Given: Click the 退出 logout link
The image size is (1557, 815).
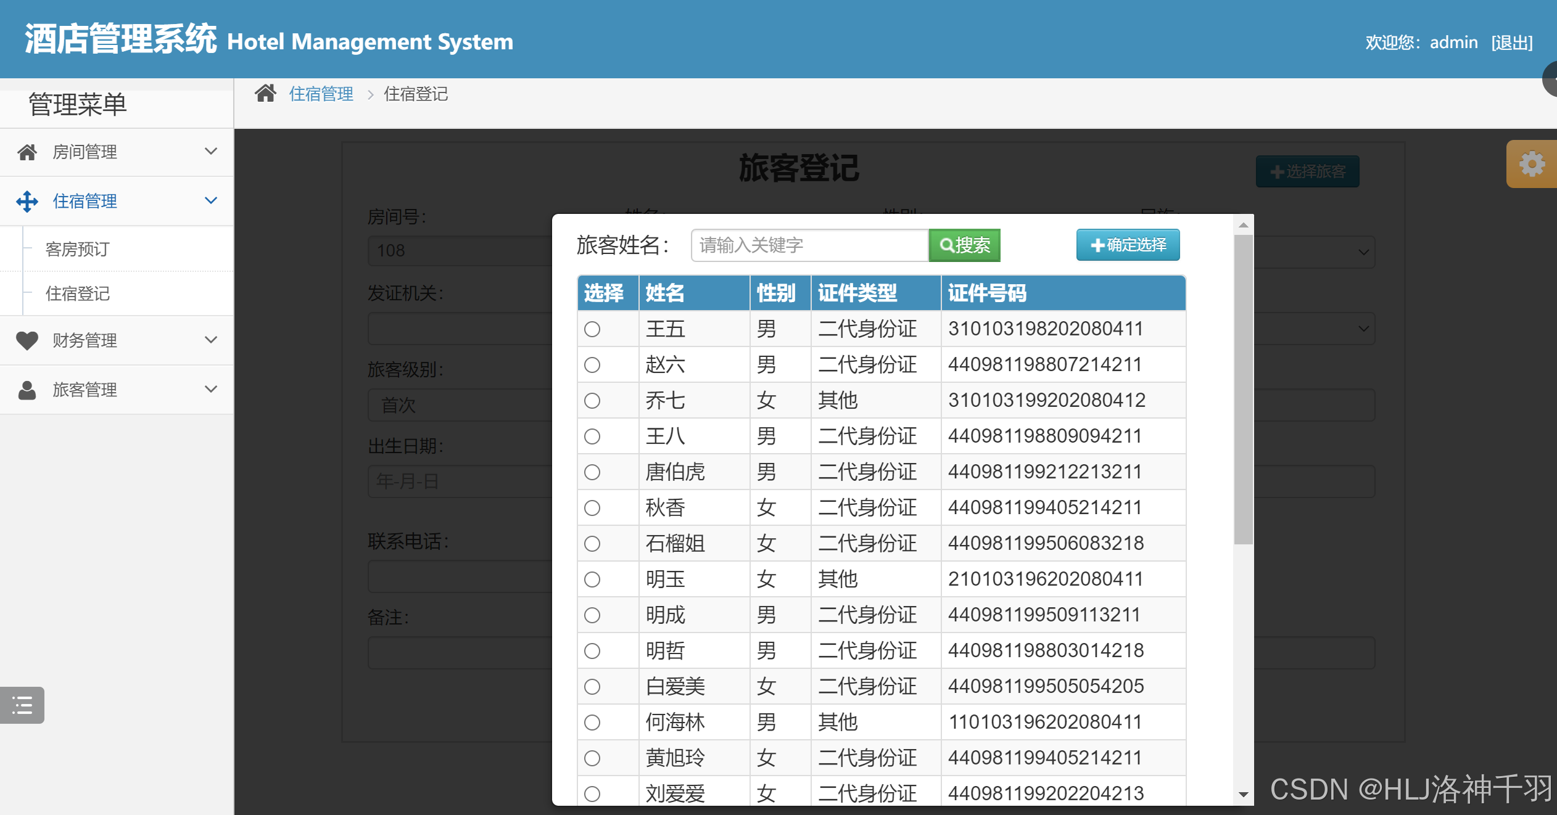Looking at the screenshot, I should coord(1511,43).
